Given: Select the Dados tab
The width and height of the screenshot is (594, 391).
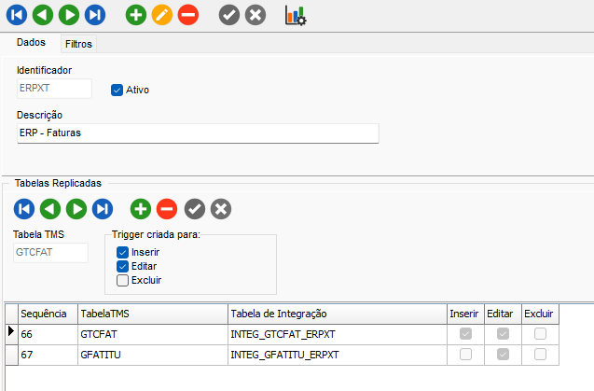Looking at the screenshot, I should pos(32,43).
